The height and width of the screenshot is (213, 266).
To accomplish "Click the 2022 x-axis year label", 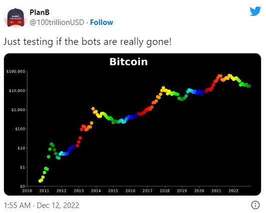I will coord(233,191).
